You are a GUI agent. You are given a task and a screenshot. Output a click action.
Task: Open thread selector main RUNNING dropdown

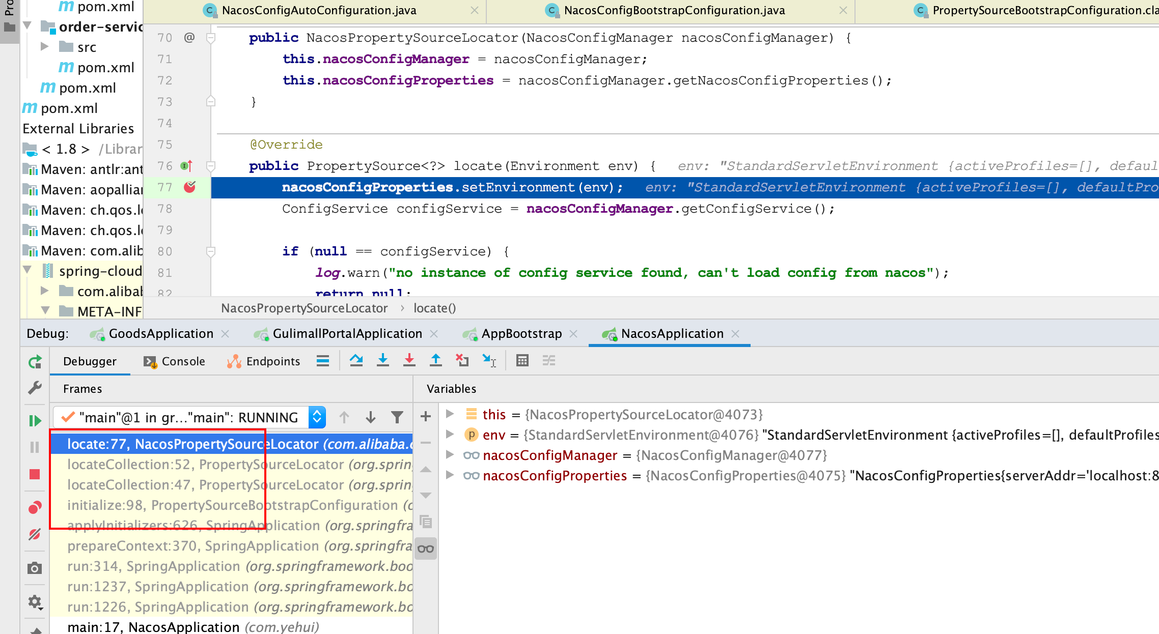[x=189, y=418]
